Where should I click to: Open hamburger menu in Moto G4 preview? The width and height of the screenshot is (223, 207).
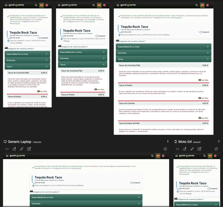[x=176, y=156]
